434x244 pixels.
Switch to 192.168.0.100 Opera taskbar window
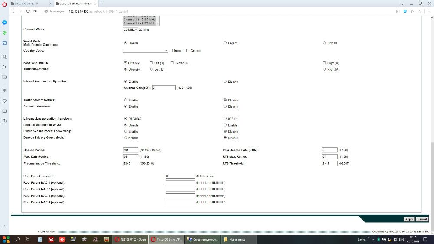tap(131, 239)
